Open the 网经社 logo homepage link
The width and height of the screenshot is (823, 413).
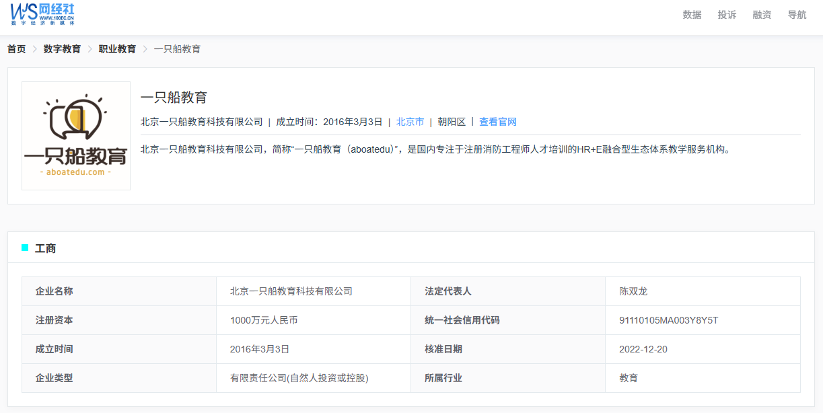(x=42, y=13)
